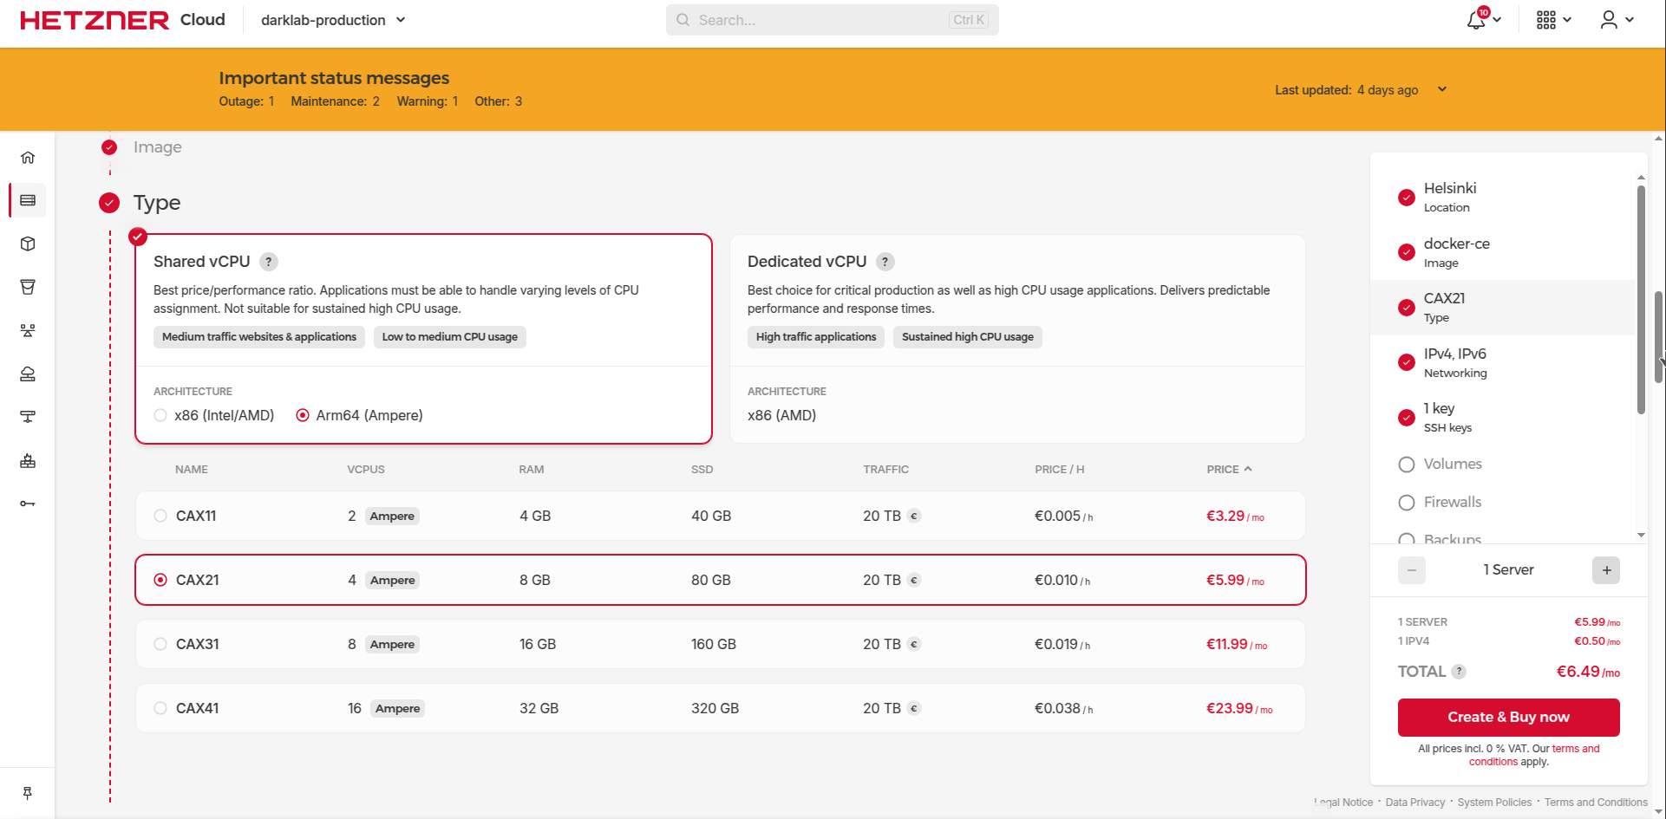Jump to CAX21 Type summary step
Image resolution: width=1666 pixels, height=819 pixels.
point(1502,308)
